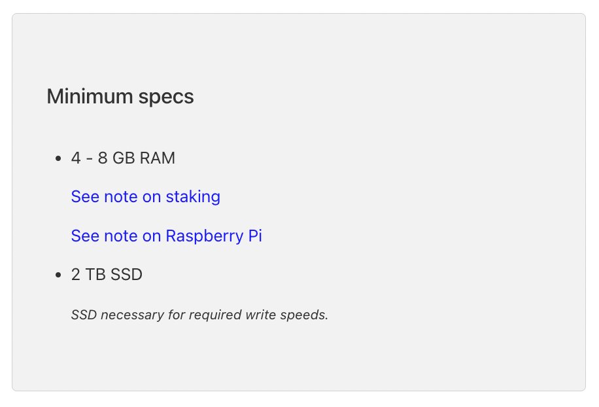
Task: Click the word 'See' in the staking link
Action: 85,196
